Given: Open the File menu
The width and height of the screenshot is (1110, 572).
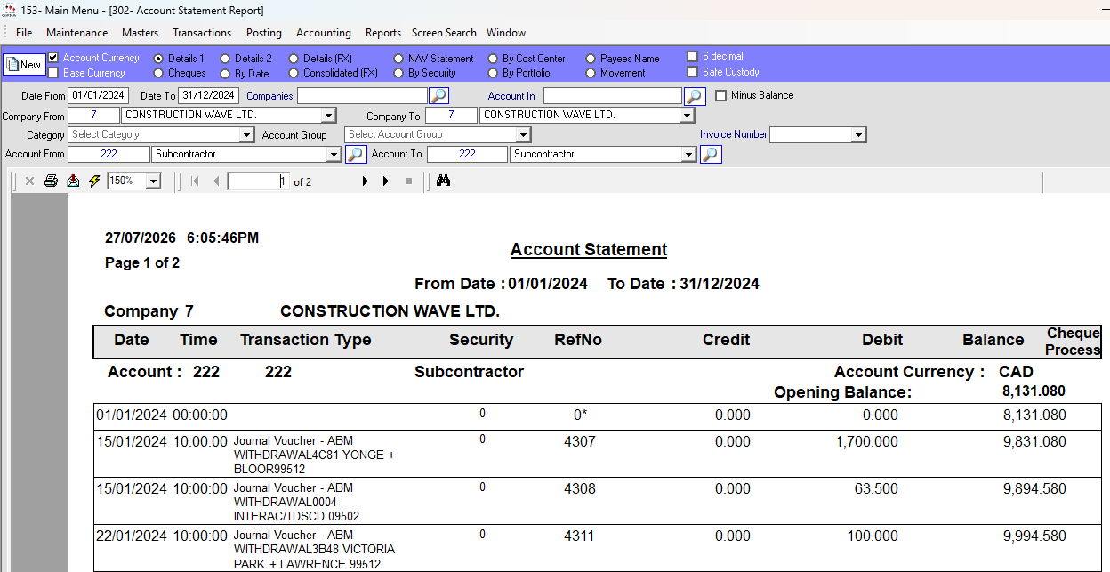Looking at the screenshot, I should point(24,33).
